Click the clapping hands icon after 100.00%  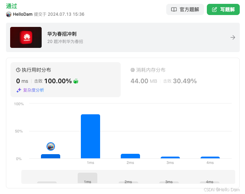pyautogui.click(x=76, y=81)
